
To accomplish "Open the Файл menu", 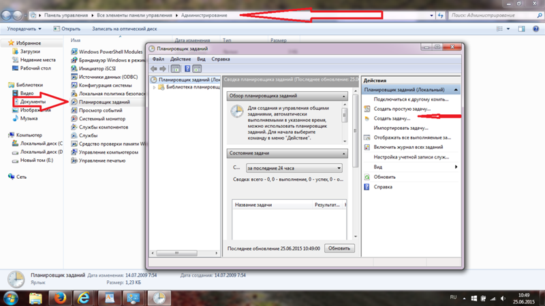I will [x=158, y=59].
